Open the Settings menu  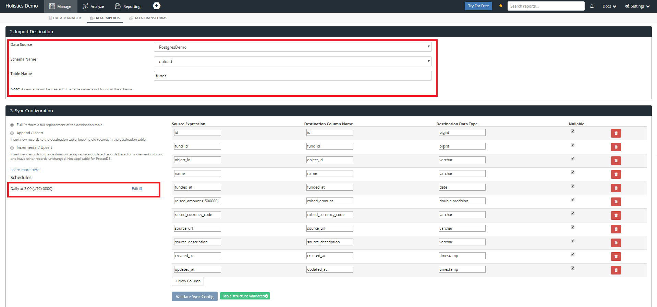(637, 6)
